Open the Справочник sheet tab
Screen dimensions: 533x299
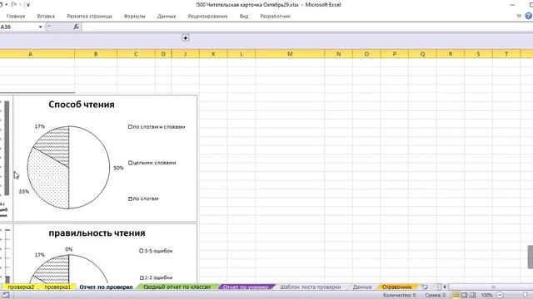click(397, 287)
